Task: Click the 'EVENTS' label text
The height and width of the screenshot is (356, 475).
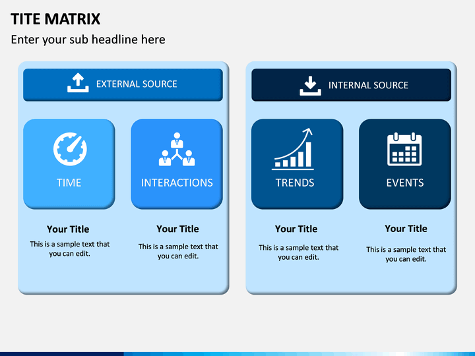Action: pos(405,183)
